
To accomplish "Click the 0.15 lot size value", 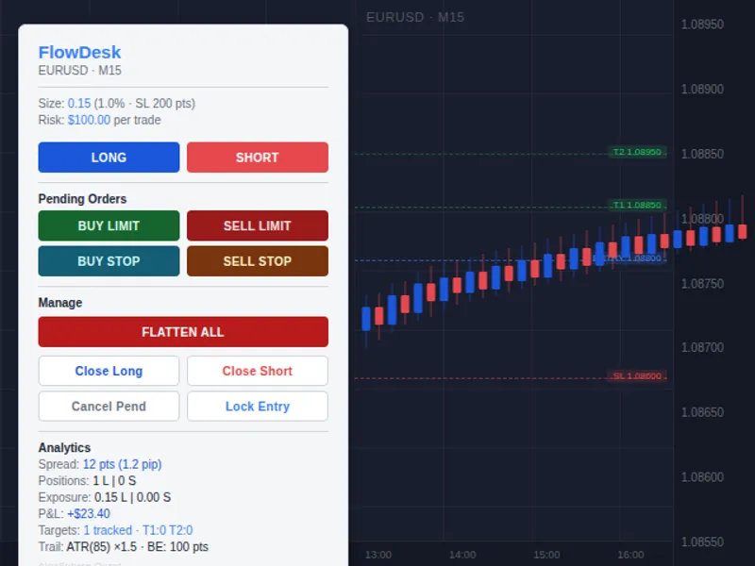I will point(79,104).
